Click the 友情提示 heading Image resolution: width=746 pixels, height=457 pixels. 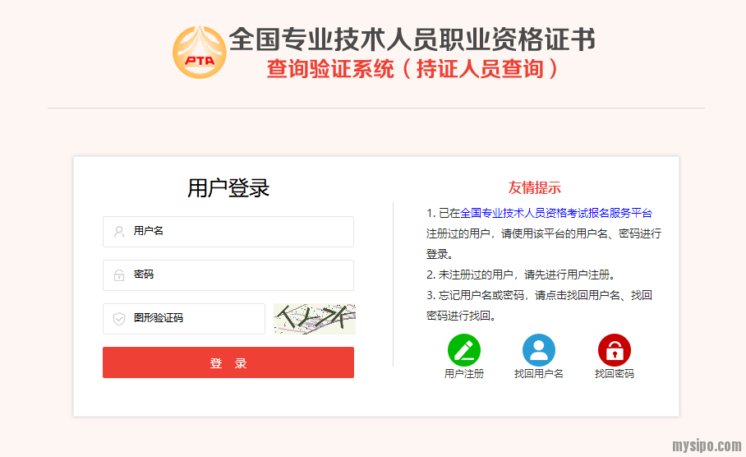[x=534, y=187]
